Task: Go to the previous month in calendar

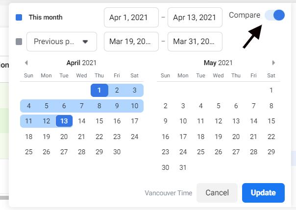Action: pos(26,63)
